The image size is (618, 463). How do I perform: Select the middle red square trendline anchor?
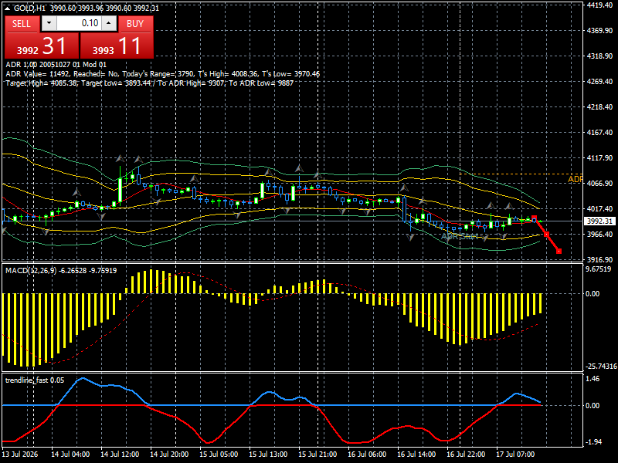tap(546, 235)
